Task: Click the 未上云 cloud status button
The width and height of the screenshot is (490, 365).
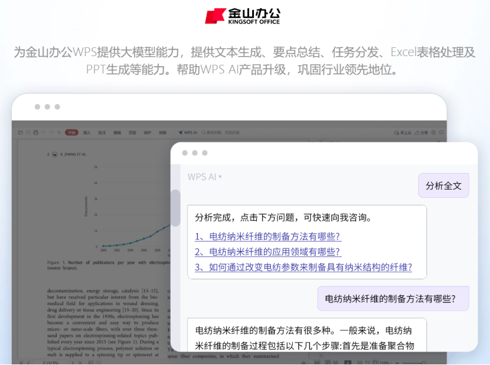Action: [x=403, y=133]
